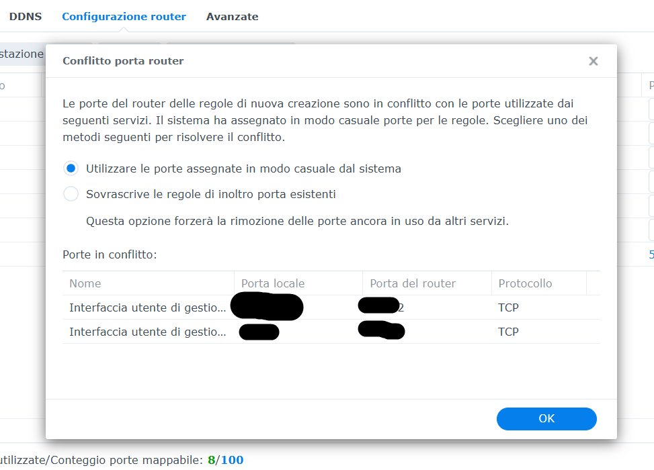Click the dialog title Conflitto porta router

click(x=123, y=61)
